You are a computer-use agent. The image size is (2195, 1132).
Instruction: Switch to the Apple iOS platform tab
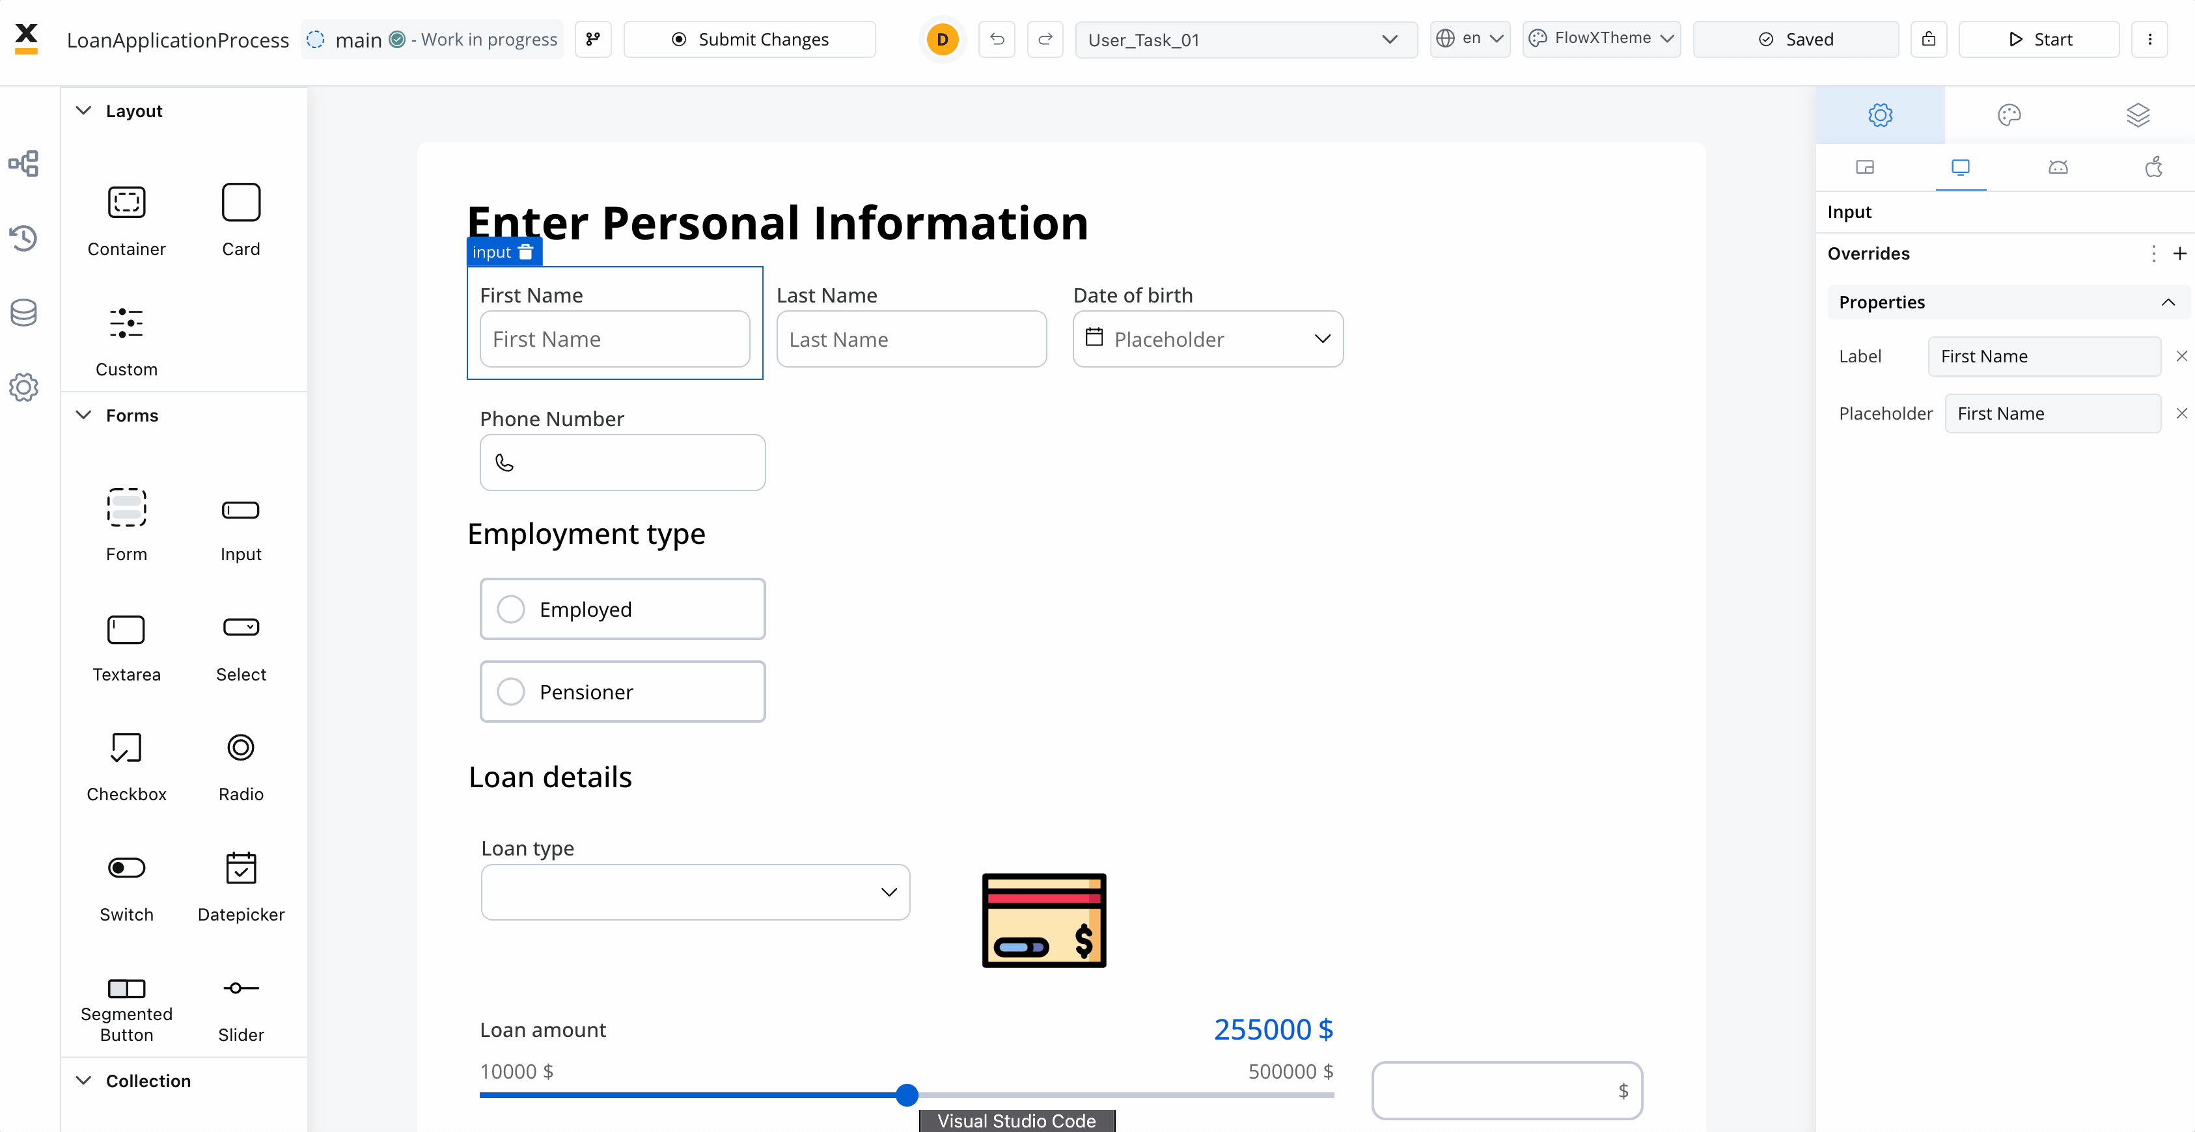pos(2154,167)
